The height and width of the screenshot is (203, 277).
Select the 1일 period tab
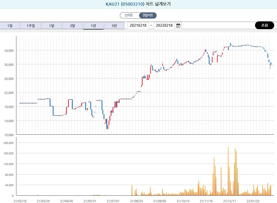pos(10,26)
